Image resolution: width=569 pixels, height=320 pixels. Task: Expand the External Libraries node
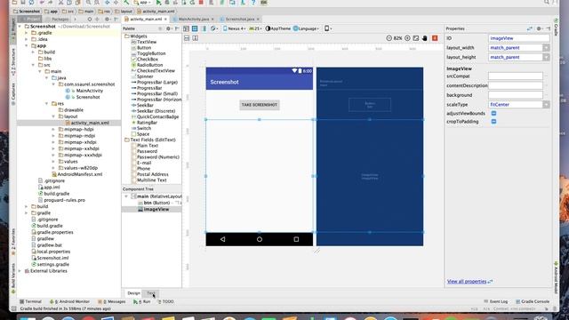(x=20, y=271)
